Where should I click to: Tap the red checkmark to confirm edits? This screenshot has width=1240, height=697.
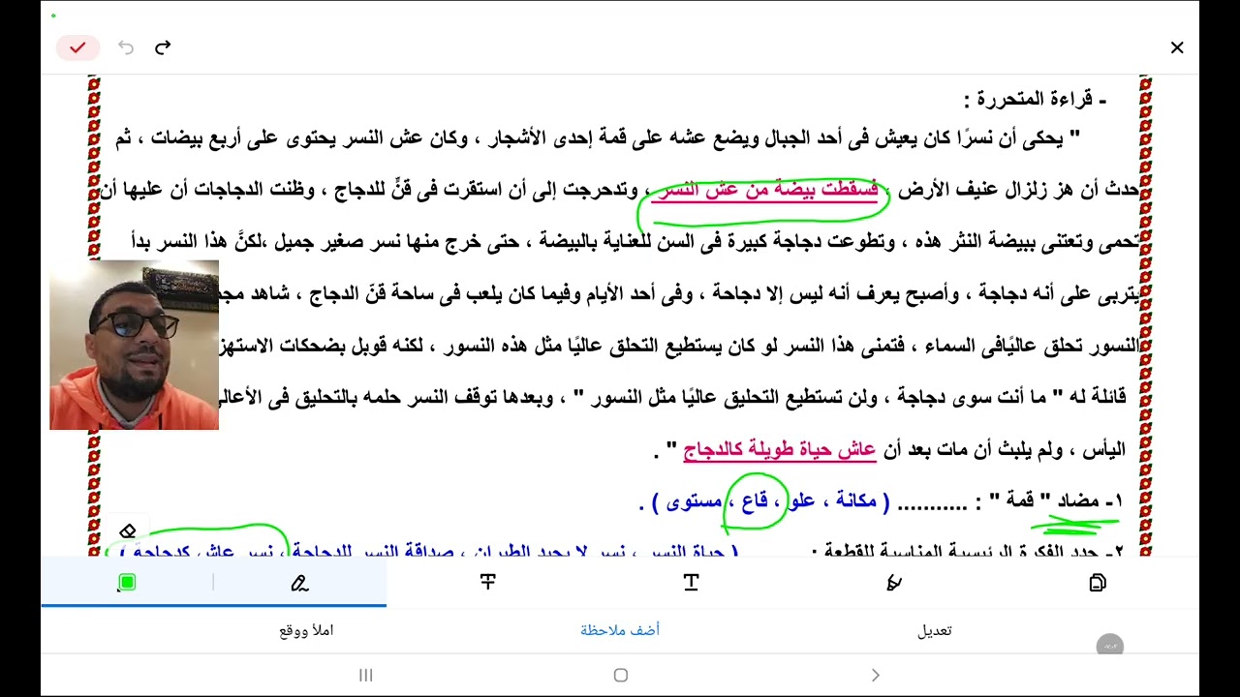[77, 47]
